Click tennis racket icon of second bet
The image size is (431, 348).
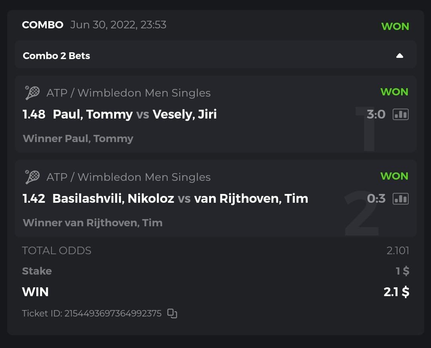(32, 177)
